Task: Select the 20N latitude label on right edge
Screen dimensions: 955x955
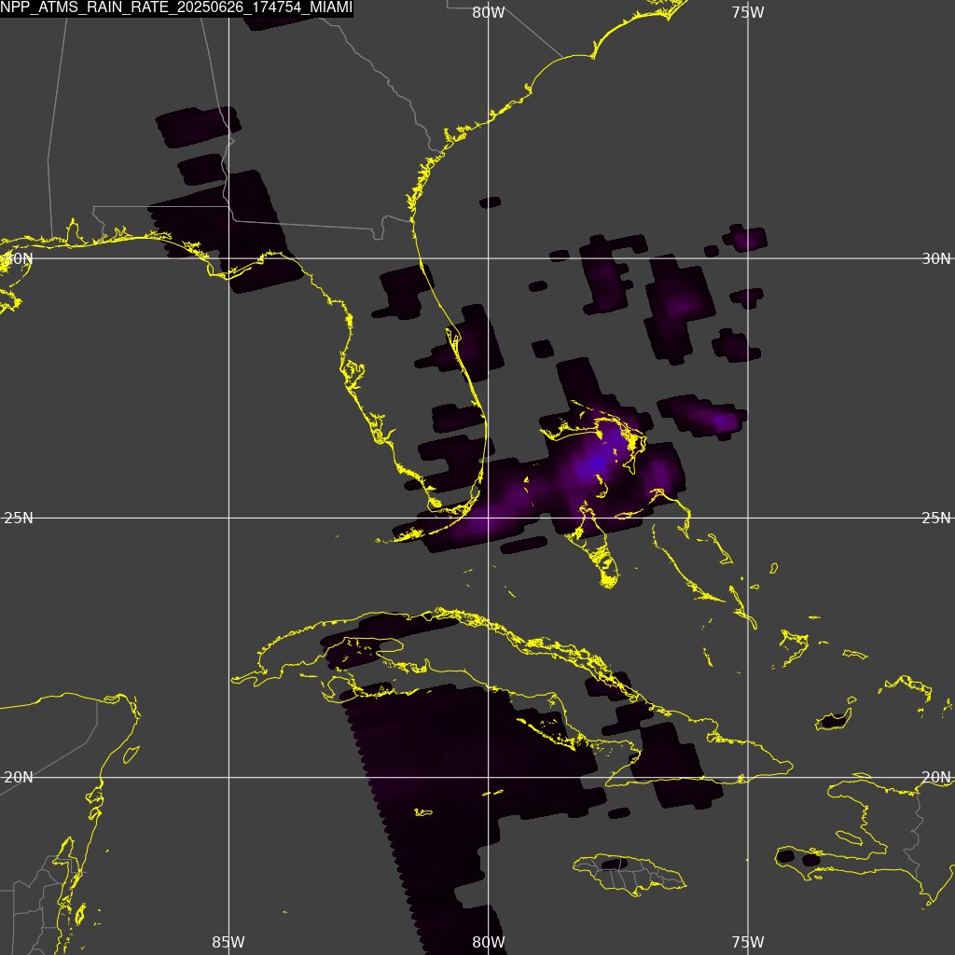Action: tap(935, 777)
